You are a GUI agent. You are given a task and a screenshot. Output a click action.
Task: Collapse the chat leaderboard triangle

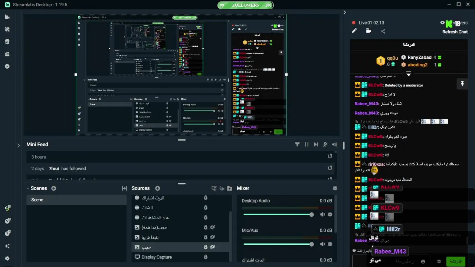[x=409, y=74]
